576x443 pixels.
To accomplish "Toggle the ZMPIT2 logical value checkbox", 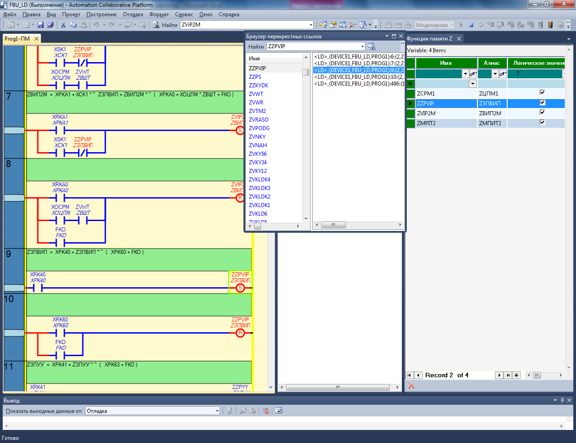I will click(542, 122).
